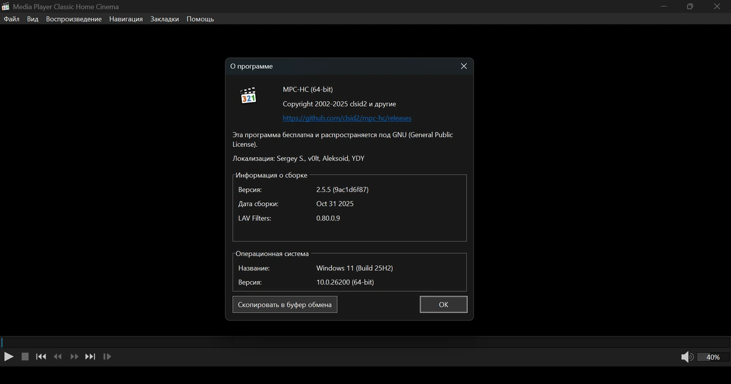
Task: Start playback with the Play button
Action: click(9, 357)
